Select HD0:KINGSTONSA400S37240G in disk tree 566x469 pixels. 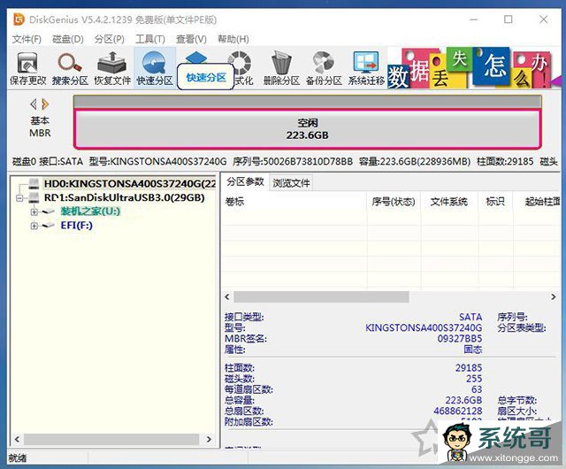129,183
